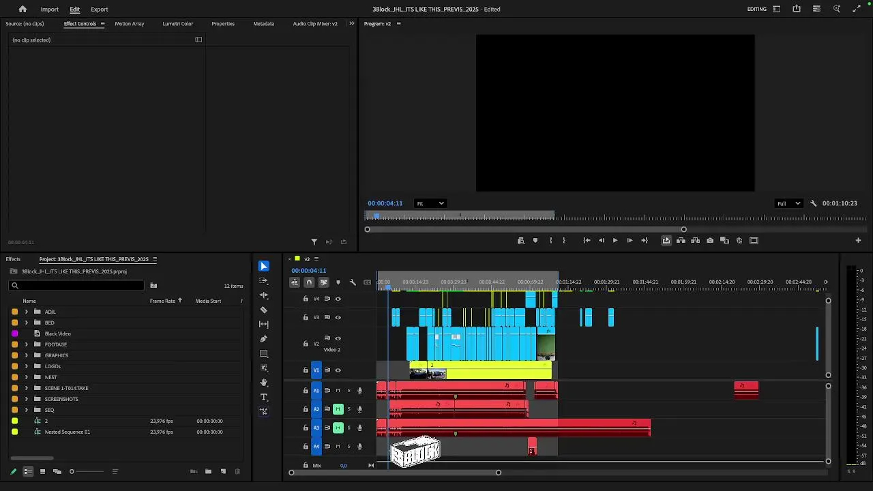
Task: Add a marker in the timeline
Action: point(338,282)
